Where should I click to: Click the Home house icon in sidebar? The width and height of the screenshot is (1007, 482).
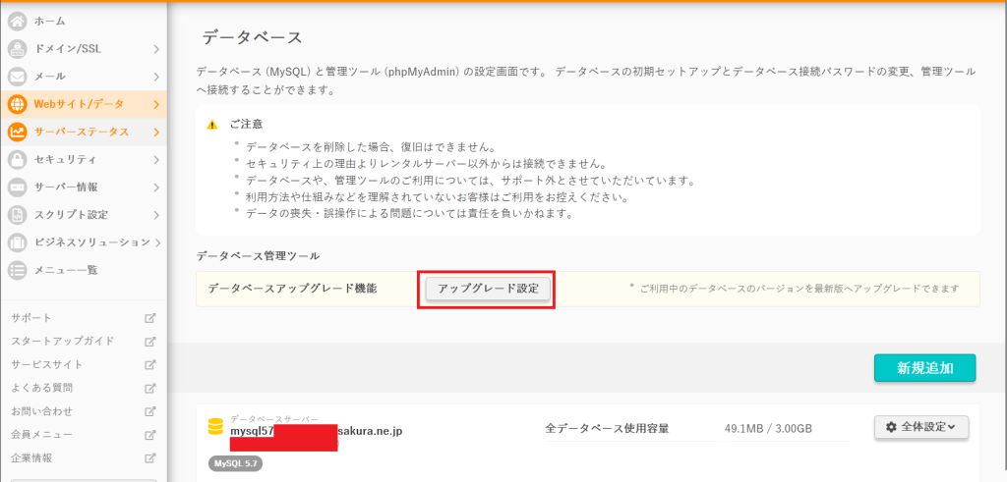[x=17, y=21]
